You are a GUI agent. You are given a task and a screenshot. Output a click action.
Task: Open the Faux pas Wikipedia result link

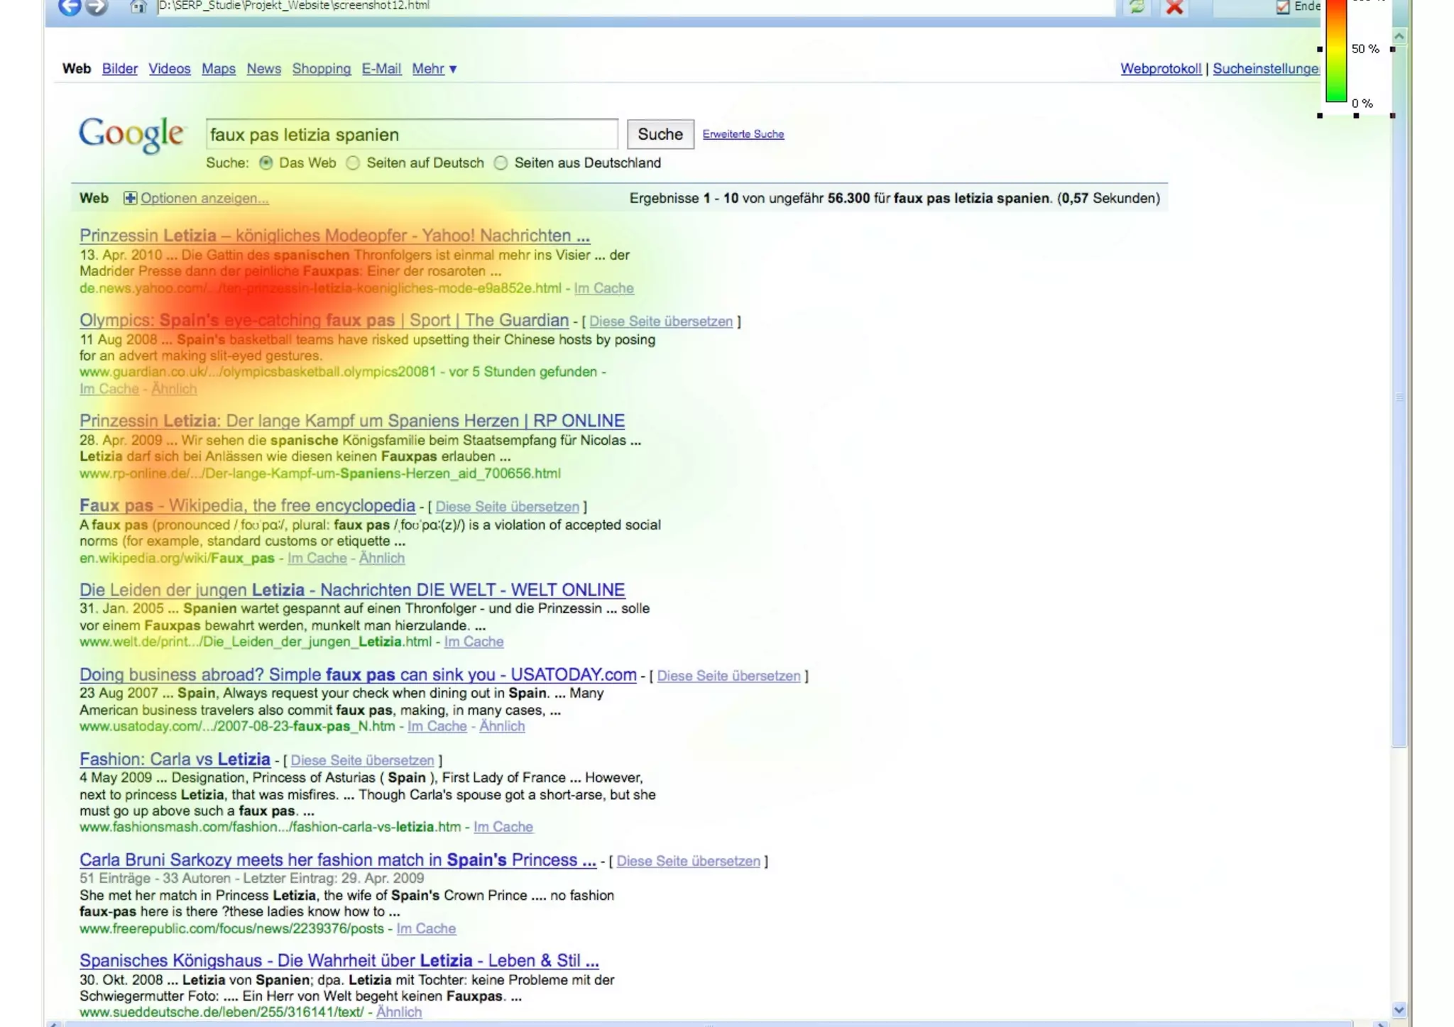(247, 505)
